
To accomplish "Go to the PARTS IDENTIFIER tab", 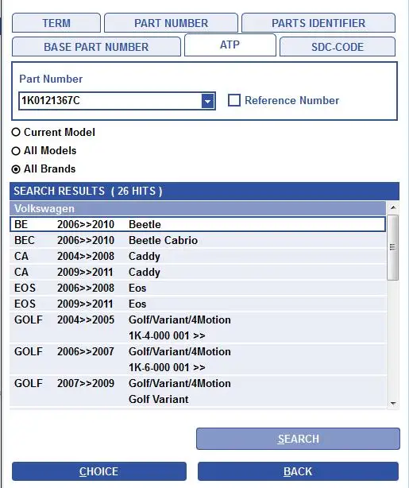I will [318, 23].
